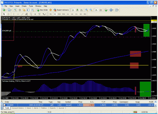Screen dimensions: 158x114
Task: Click the Zoom Out magnifier icon
Action: (91, 10)
